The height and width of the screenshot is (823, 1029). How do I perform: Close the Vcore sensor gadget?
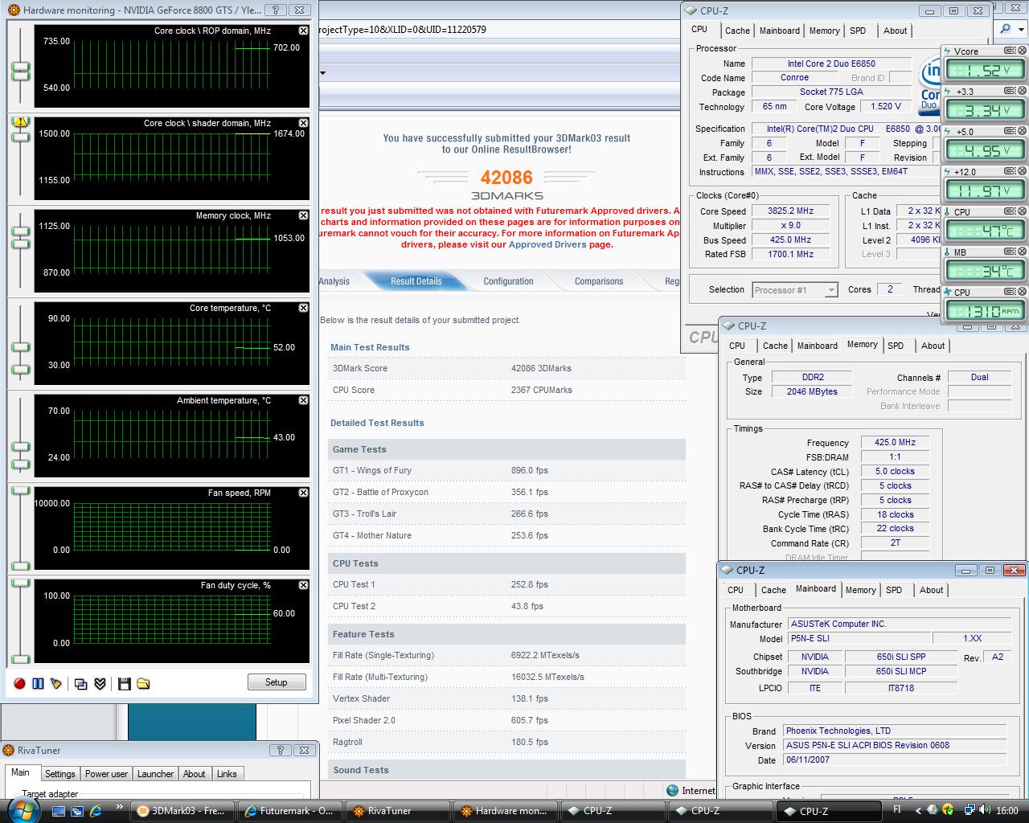click(1023, 51)
